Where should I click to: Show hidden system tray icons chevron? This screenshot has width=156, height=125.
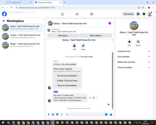click(x=134, y=122)
